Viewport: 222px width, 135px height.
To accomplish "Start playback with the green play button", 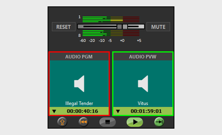I will tap(135, 122).
